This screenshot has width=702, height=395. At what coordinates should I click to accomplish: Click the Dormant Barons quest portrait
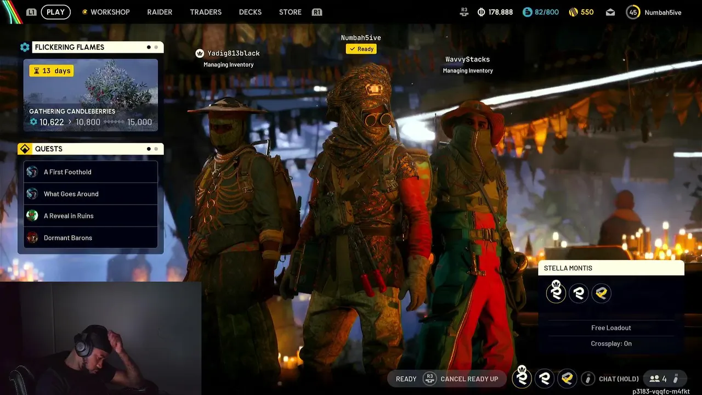tap(32, 238)
